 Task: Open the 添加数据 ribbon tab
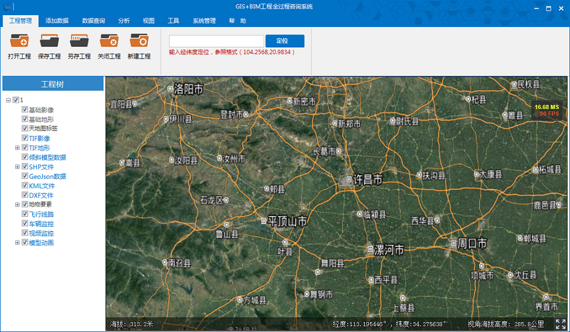(x=57, y=21)
